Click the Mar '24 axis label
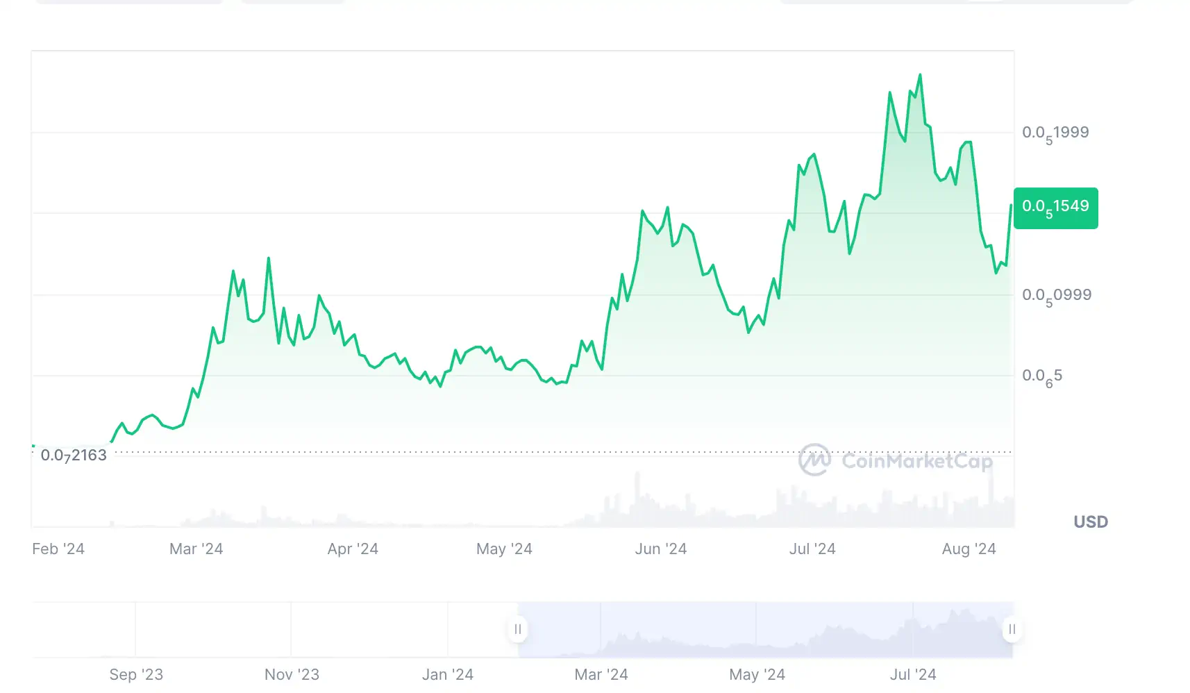The height and width of the screenshot is (693, 1190). click(x=196, y=549)
